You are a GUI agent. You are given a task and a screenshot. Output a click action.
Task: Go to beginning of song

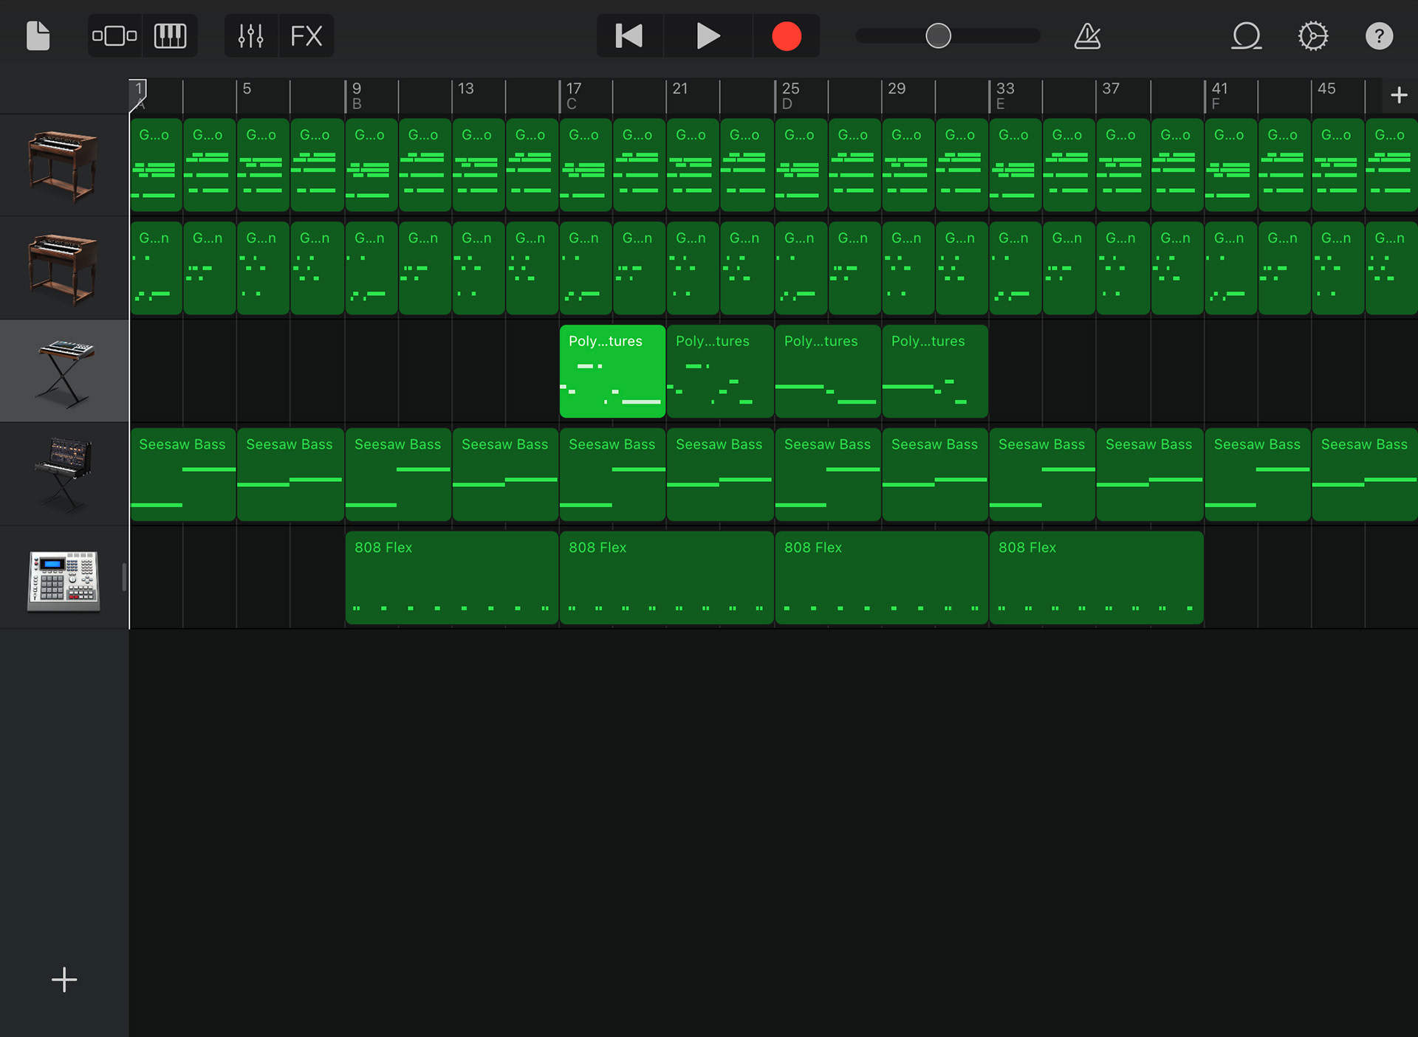(x=629, y=35)
